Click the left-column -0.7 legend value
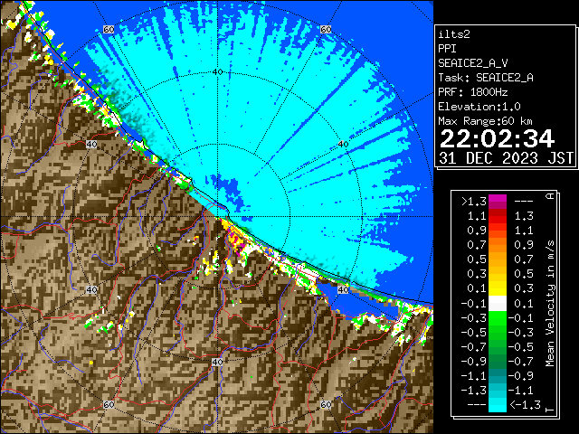579x434 pixels. 474,347
